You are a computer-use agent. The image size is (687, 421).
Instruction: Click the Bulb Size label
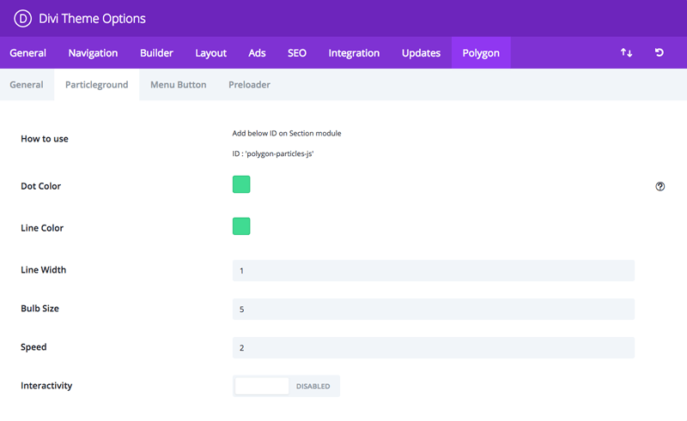(x=40, y=309)
